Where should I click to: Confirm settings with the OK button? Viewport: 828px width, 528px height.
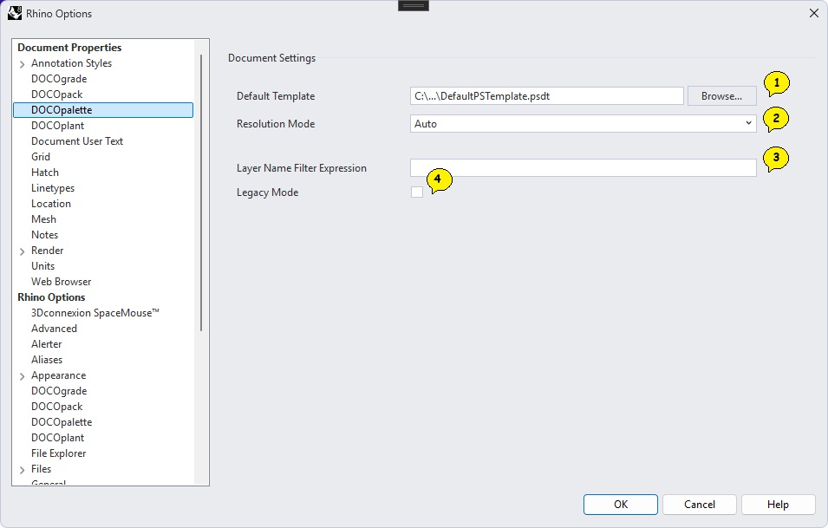(621, 505)
